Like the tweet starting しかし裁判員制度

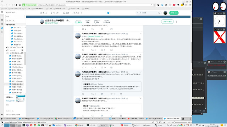click(102, 67)
